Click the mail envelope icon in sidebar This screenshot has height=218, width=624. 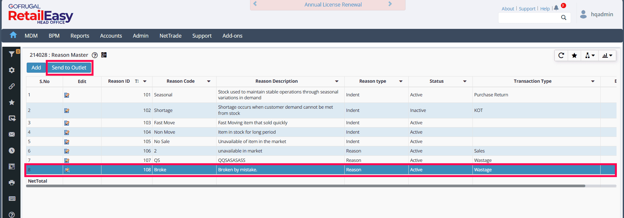click(12, 134)
